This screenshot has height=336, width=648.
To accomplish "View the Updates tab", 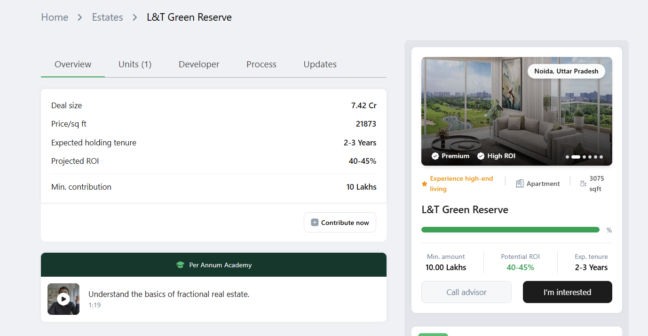I will [320, 64].
